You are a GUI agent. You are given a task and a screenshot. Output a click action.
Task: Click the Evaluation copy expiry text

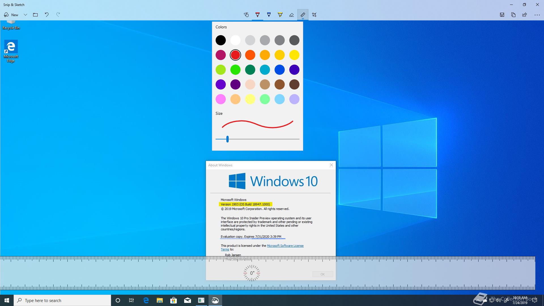point(251,237)
